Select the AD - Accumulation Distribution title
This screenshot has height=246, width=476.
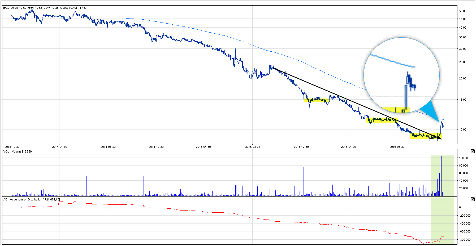(x=31, y=199)
